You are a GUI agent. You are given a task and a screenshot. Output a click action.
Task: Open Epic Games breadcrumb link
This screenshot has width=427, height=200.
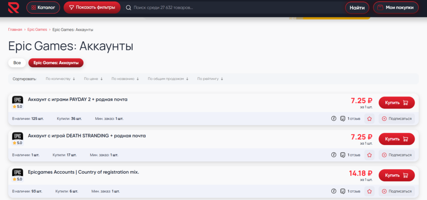tap(37, 30)
